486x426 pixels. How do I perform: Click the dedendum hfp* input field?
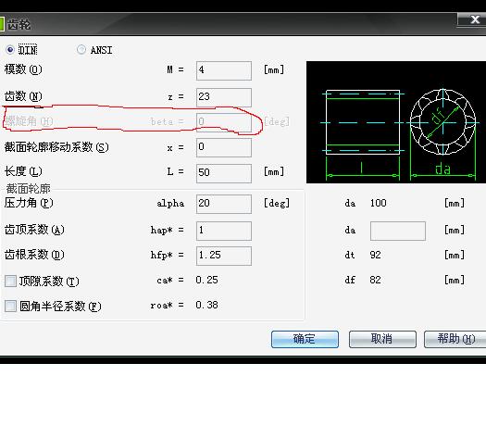224,256
